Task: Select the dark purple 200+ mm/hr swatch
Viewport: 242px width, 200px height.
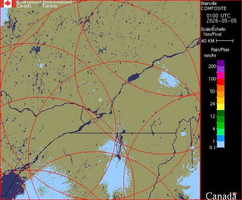Action: point(221,63)
